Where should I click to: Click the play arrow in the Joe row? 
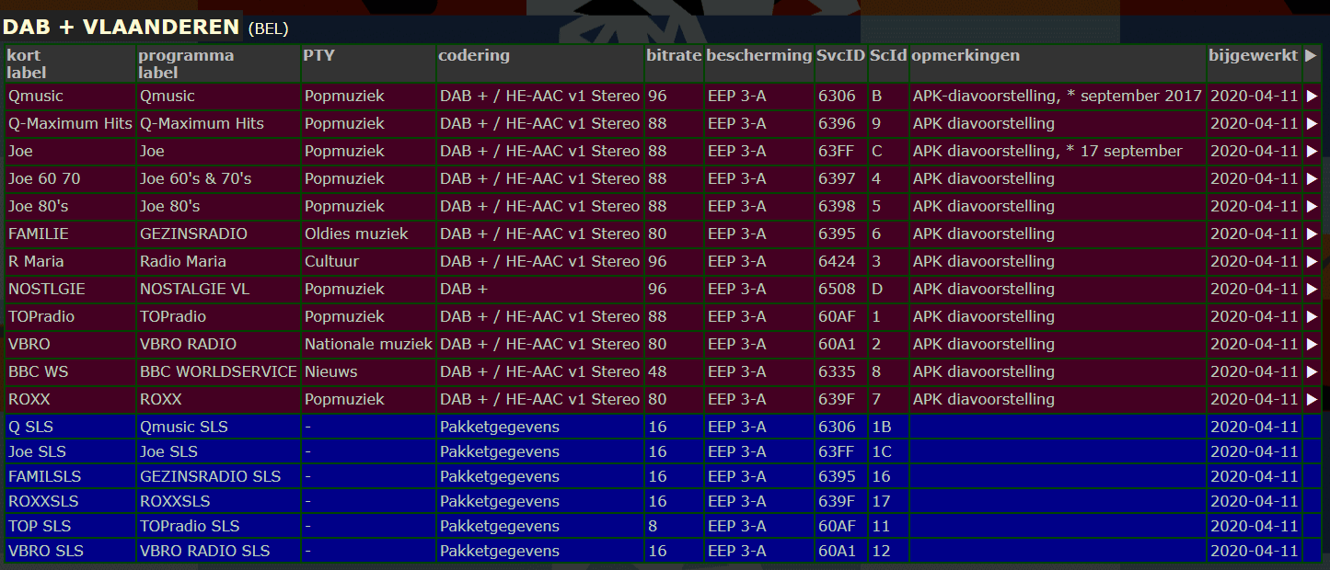1312,151
